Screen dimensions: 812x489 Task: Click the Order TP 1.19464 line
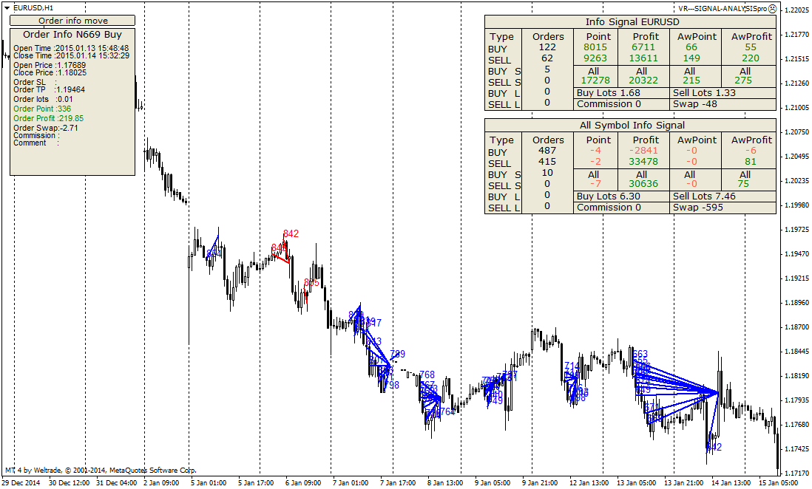(50, 89)
